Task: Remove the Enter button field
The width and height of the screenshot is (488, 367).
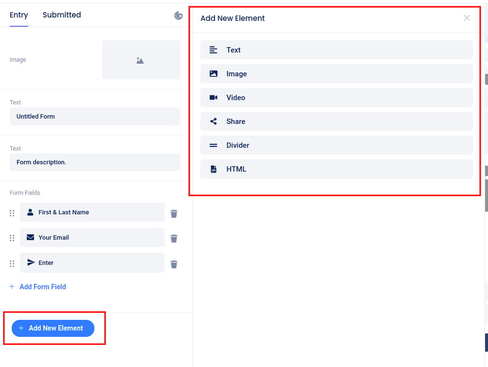Action: point(174,264)
